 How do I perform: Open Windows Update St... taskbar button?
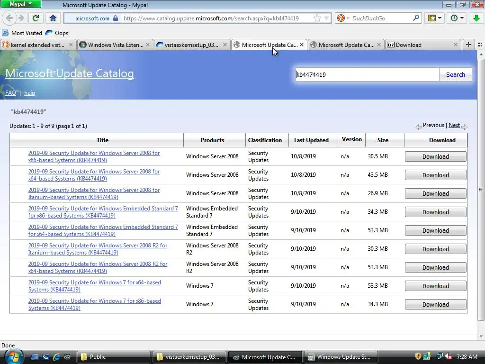click(341, 357)
